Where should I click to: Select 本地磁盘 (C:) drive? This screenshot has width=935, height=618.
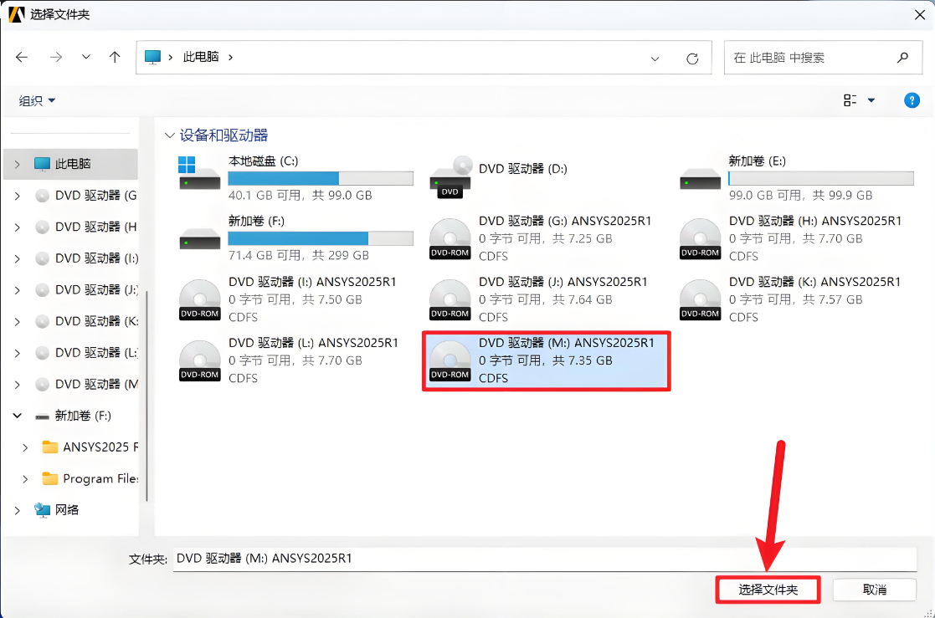tap(296, 178)
